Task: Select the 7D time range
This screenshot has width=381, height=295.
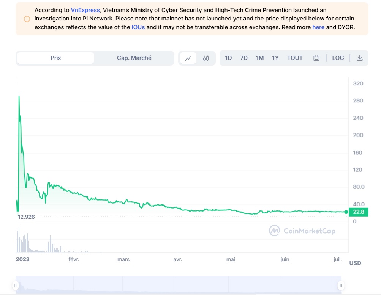Action: pyautogui.click(x=244, y=58)
